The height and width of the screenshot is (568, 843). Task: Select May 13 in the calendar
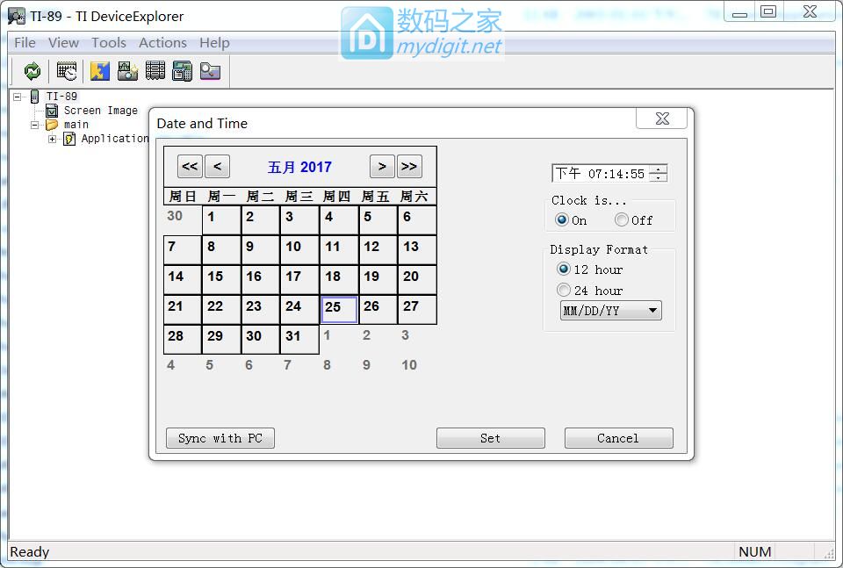417,250
